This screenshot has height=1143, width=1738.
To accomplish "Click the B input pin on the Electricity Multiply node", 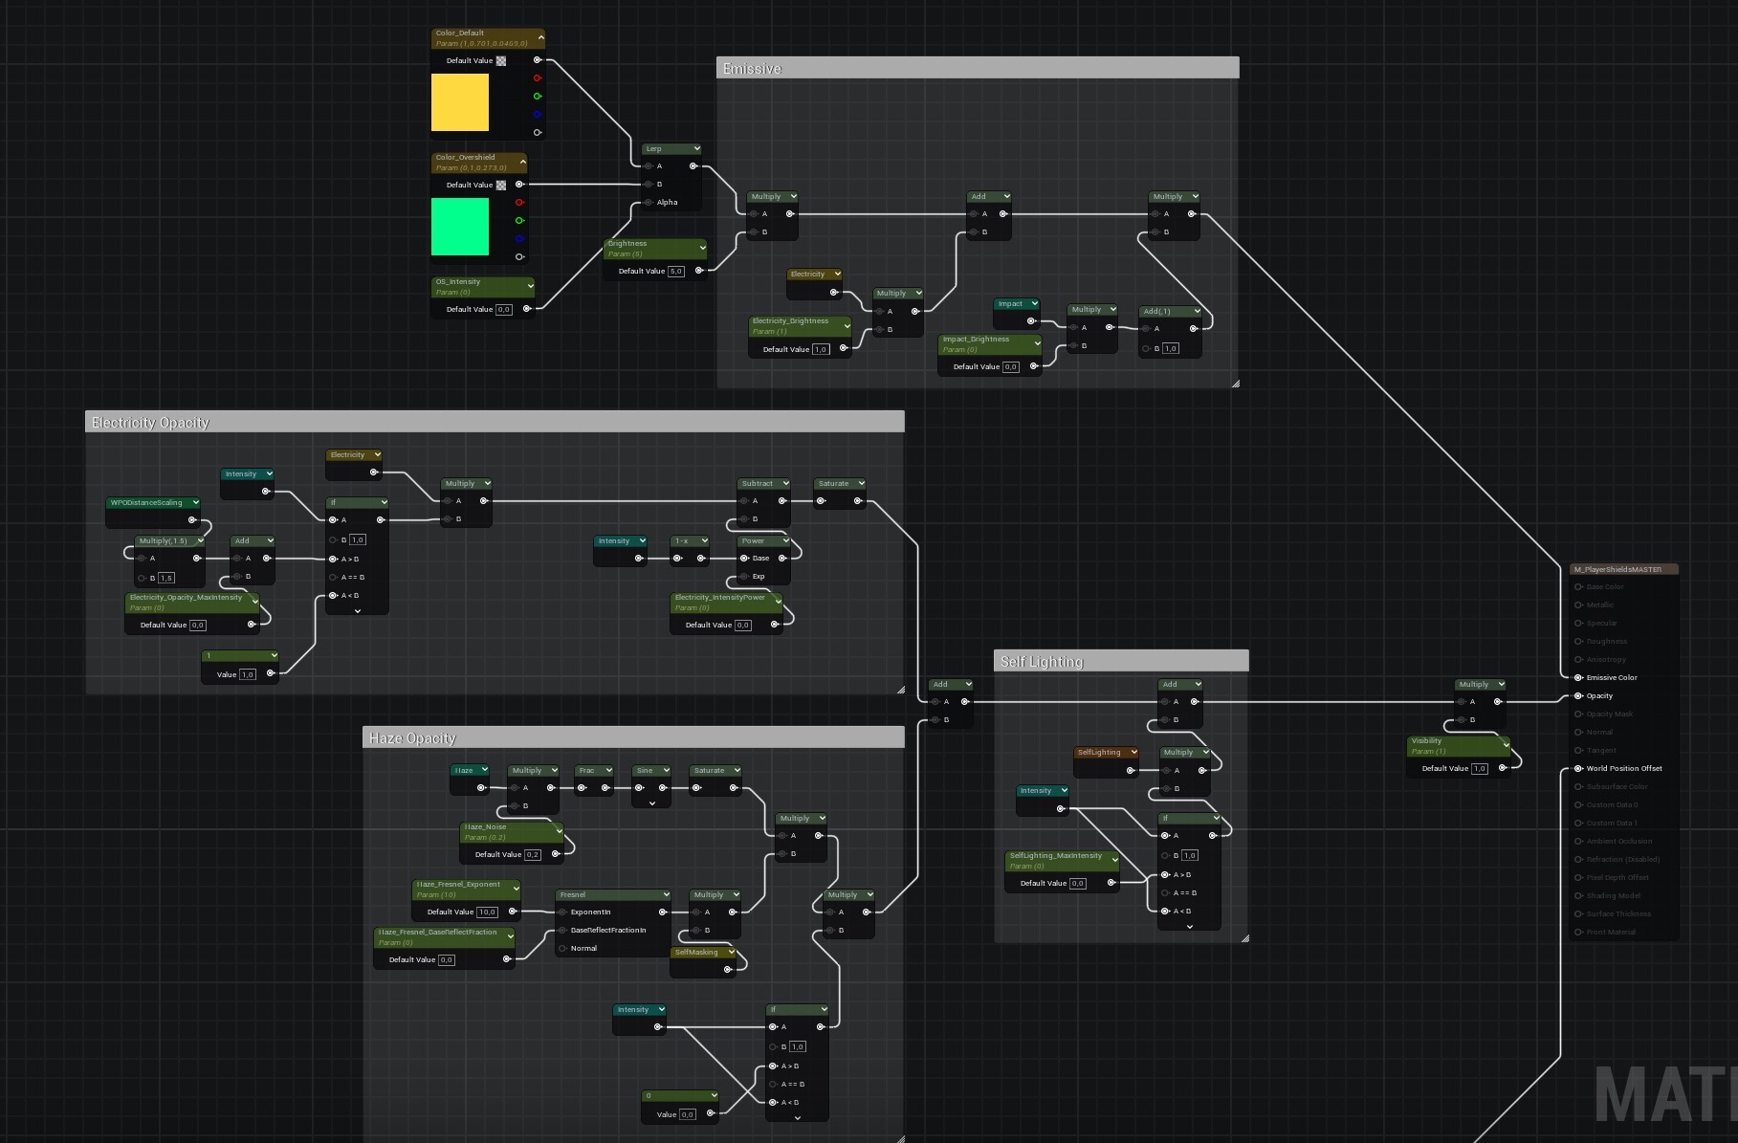I will pyautogui.click(x=878, y=327).
